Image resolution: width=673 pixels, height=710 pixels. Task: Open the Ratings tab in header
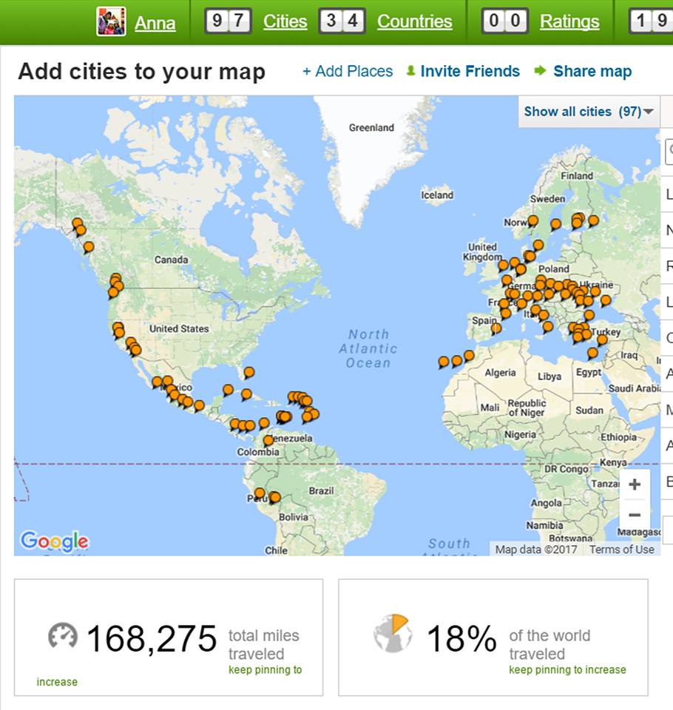click(569, 21)
